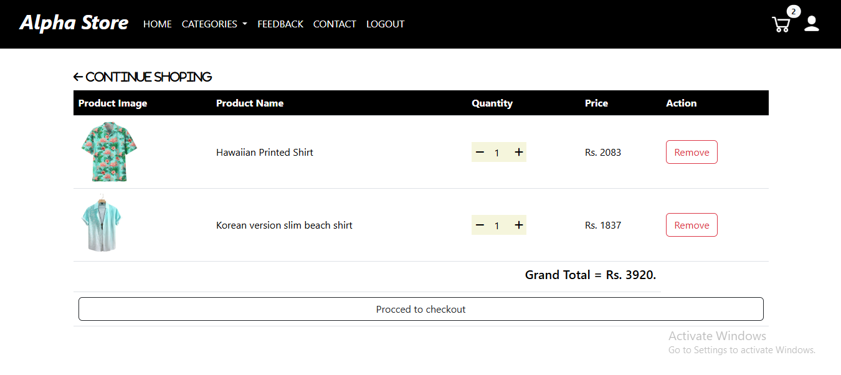Open the Feedback page
The height and width of the screenshot is (375, 841).
tap(280, 24)
